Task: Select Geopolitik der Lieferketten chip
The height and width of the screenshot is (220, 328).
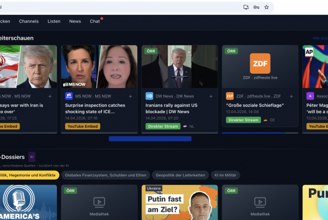Action: (180, 175)
